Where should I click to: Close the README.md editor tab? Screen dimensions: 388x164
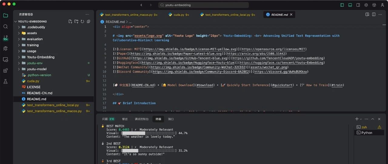coord(291,14)
